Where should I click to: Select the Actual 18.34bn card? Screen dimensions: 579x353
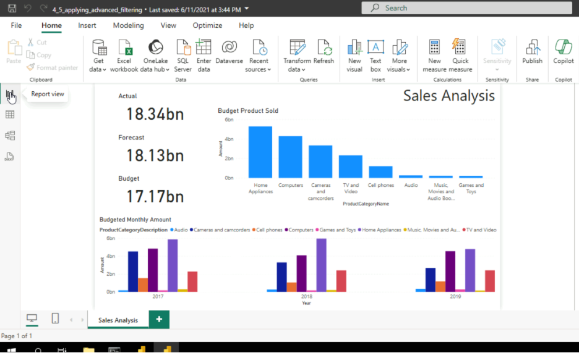[155, 114]
